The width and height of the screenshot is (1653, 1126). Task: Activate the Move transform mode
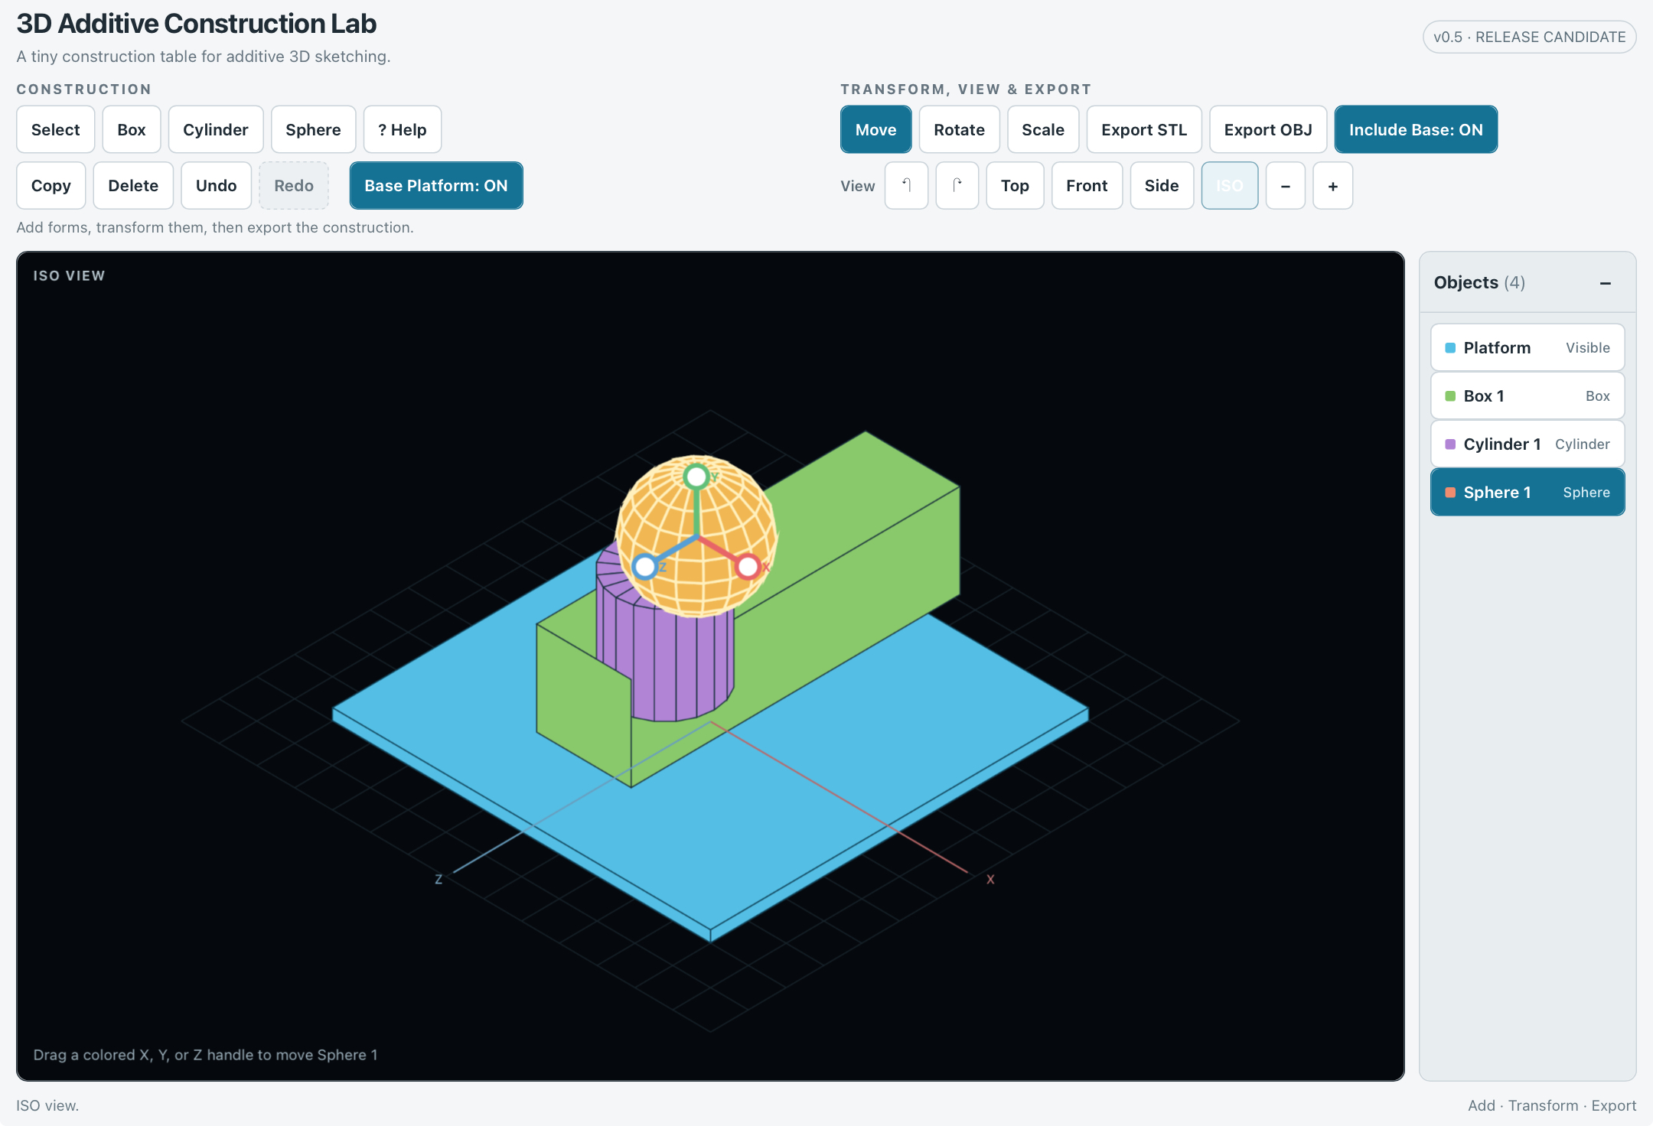click(x=875, y=130)
